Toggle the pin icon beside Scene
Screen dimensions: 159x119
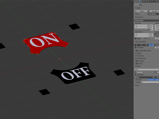point(135,5)
